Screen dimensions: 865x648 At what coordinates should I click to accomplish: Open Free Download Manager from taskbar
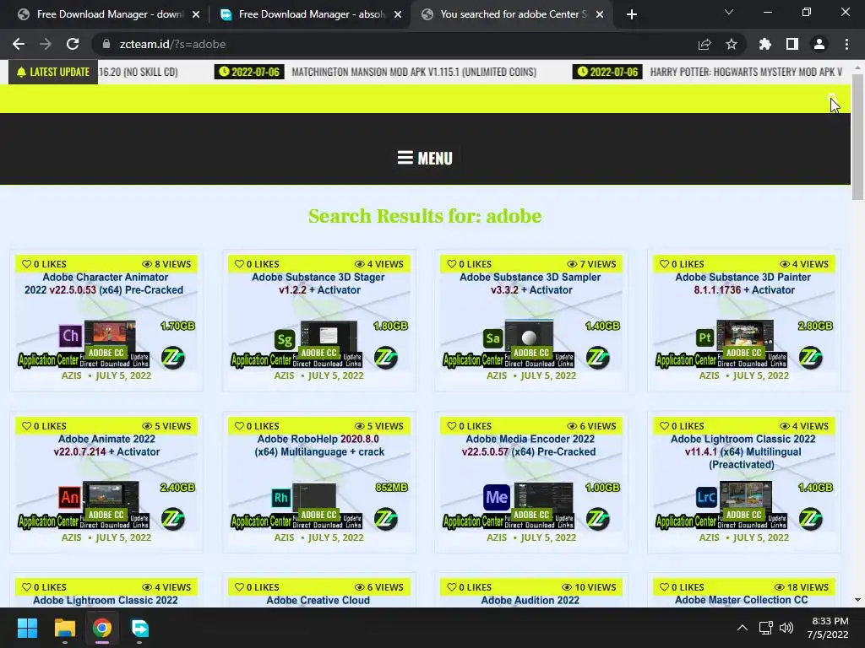[139, 628]
